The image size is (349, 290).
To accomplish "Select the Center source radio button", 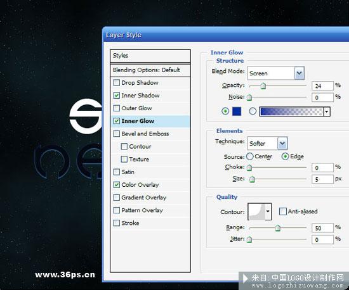I will 250,156.
